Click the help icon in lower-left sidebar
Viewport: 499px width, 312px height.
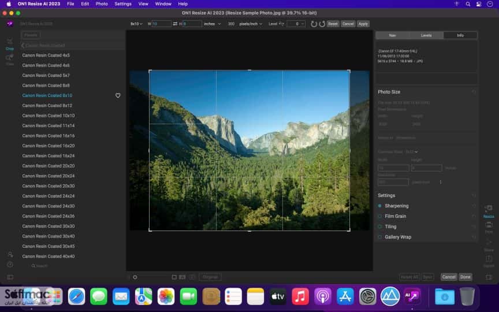coord(10,265)
